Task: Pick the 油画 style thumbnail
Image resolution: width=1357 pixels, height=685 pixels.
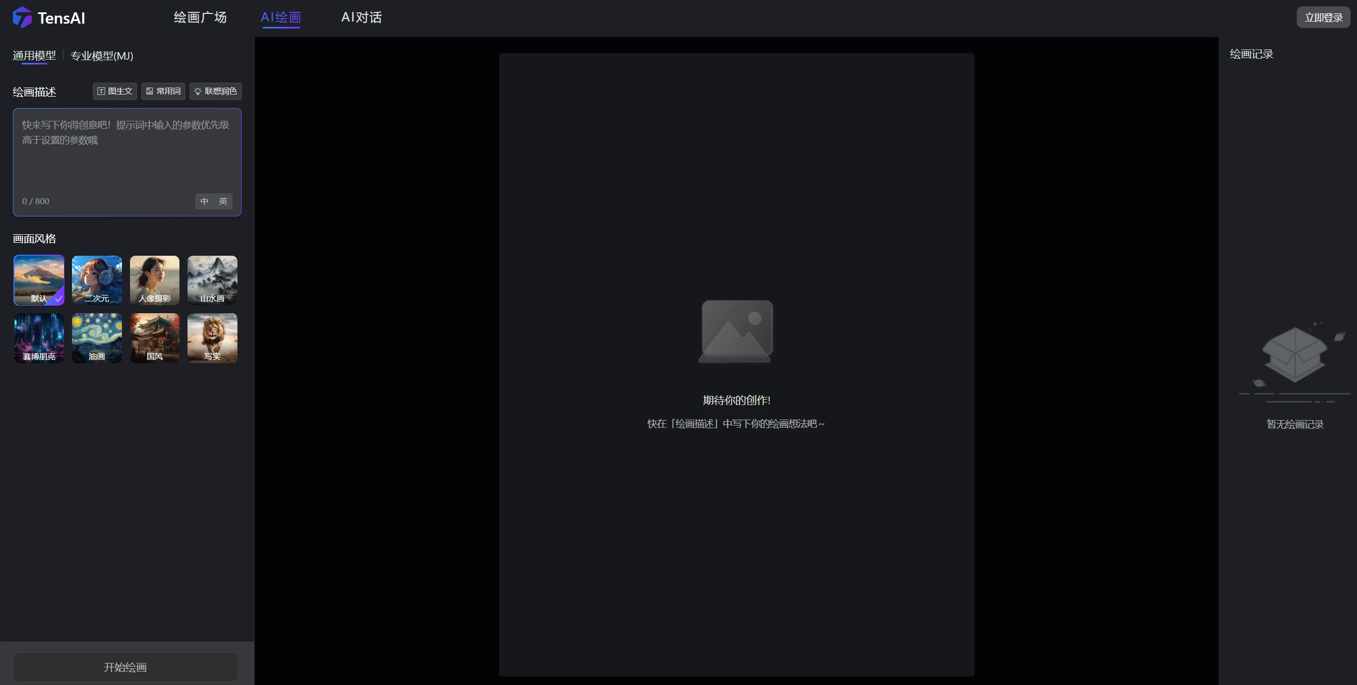Action: click(x=97, y=338)
